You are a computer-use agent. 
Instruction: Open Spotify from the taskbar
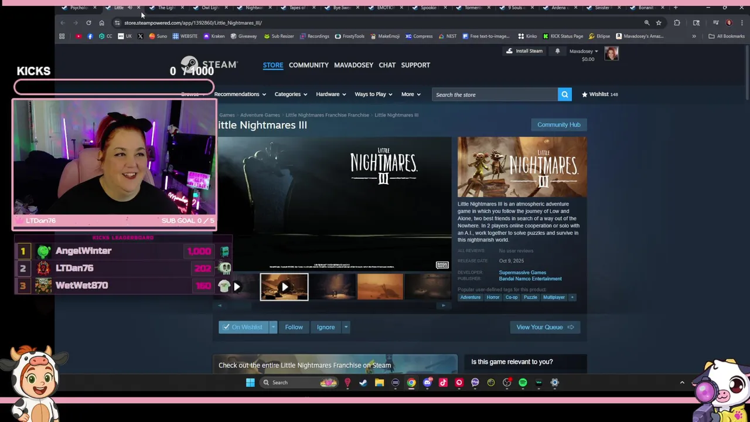tap(523, 383)
